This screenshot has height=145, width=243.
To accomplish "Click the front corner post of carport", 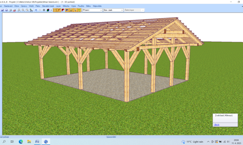I will coord(127,77).
